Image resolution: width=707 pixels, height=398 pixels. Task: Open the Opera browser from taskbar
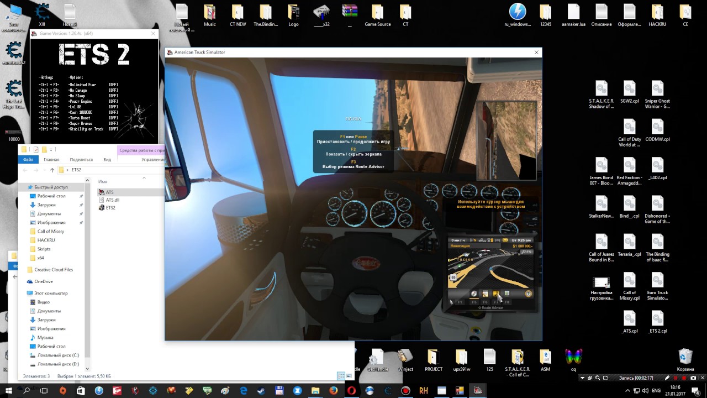(351, 390)
